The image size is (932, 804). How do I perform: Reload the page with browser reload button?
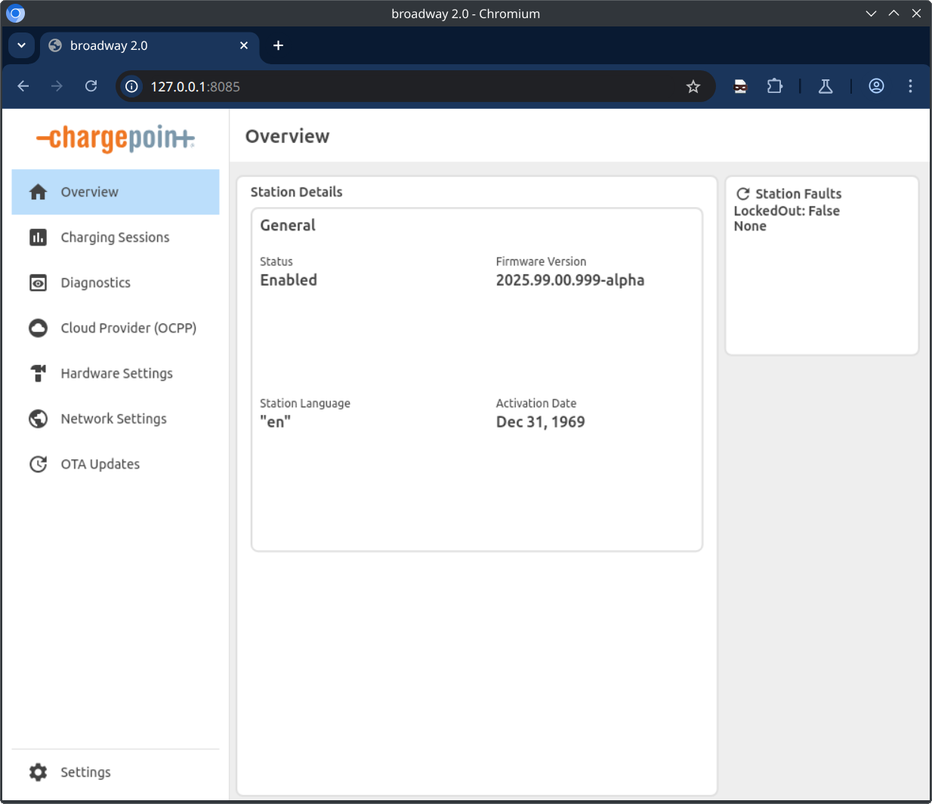(91, 86)
